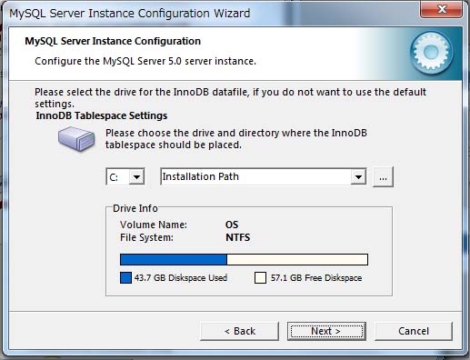Click the blue Diskspace Used swatch
This screenshot has height=360, width=470.
coord(125,277)
